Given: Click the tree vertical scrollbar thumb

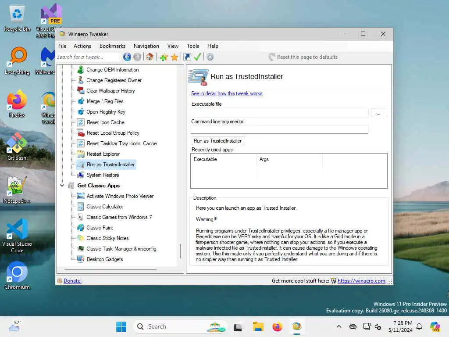Looking at the screenshot, I should click(180, 251).
